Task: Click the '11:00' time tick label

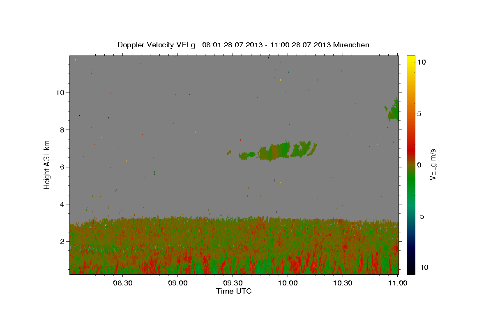Action: 398,283
